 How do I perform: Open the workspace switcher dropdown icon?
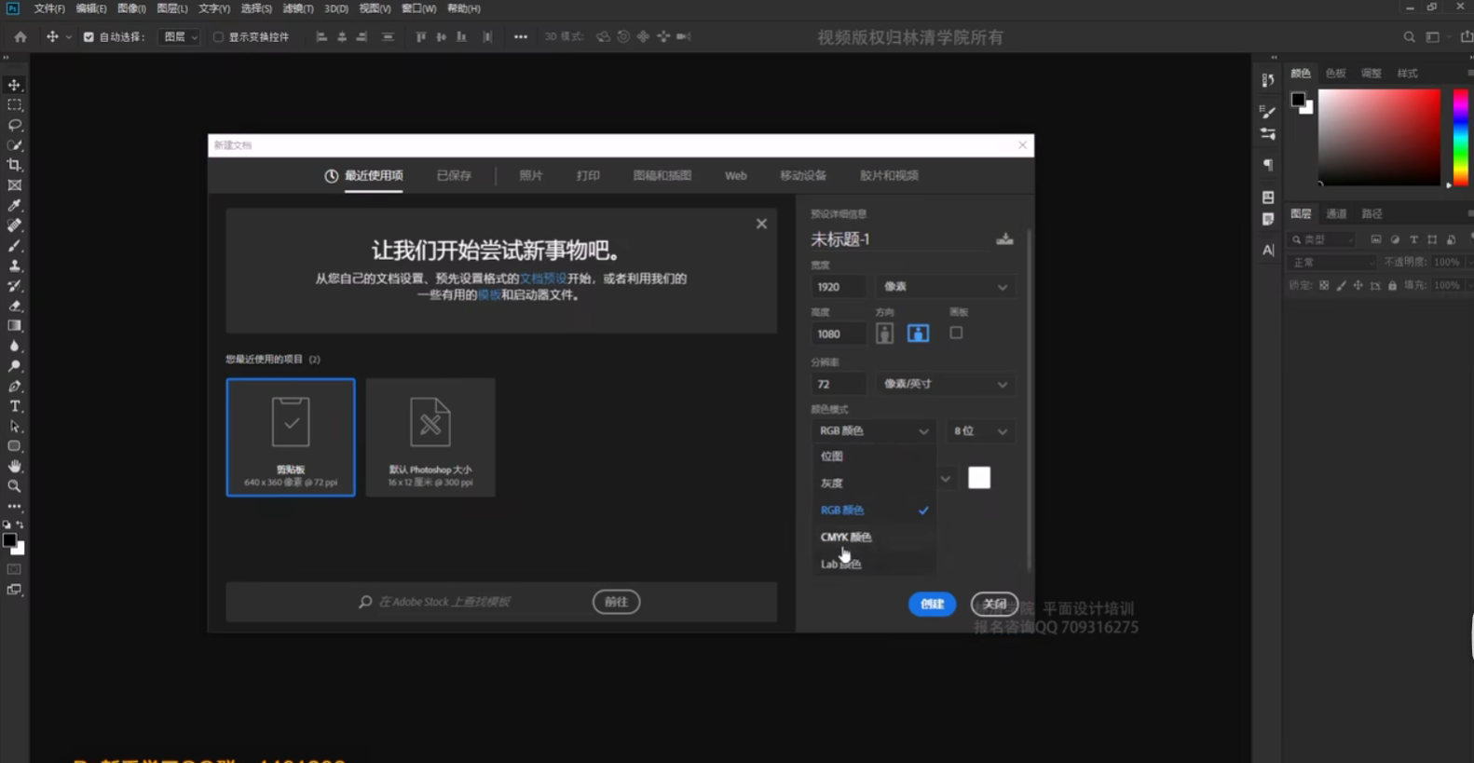tap(1433, 37)
